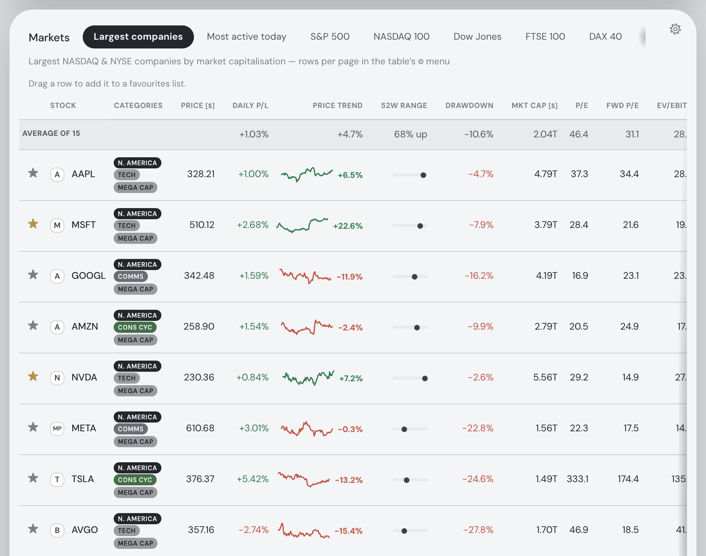Screen dimensions: 706x556
Task: Click the AAPL logo badge
Action: 57,174
